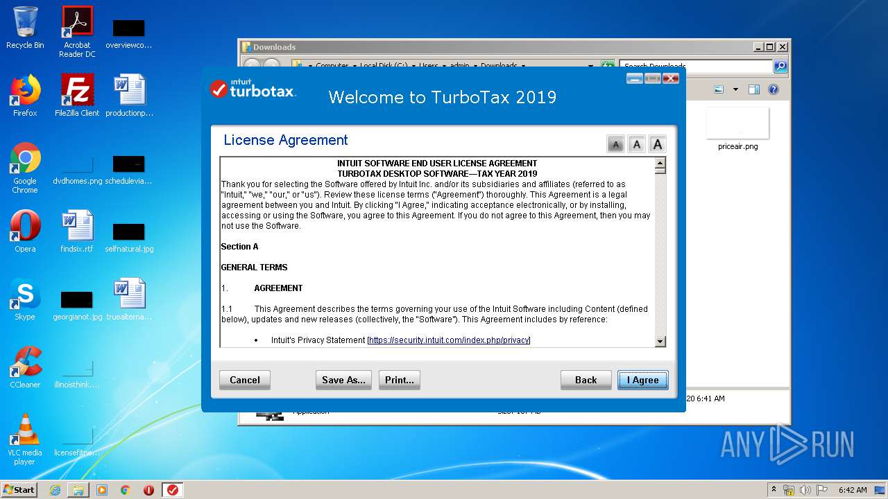Viewport: 888px width, 499px height.
Task: Select the licensefitne... desktop file
Action: (77, 441)
